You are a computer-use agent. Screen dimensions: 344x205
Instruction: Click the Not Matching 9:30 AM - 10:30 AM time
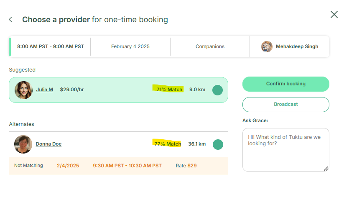pyautogui.click(x=127, y=166)
